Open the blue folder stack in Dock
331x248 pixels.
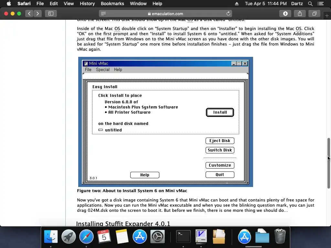(262, 236)
